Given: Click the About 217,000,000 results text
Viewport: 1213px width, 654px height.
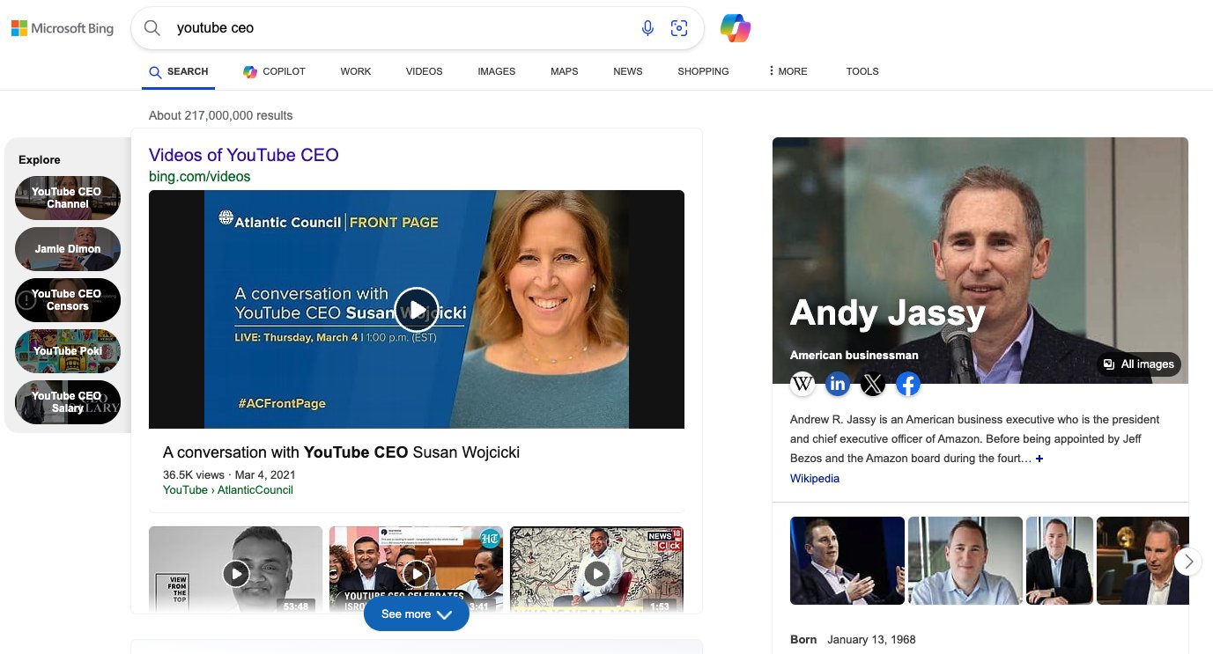Looking at the screenshot, I should point(221,115).
